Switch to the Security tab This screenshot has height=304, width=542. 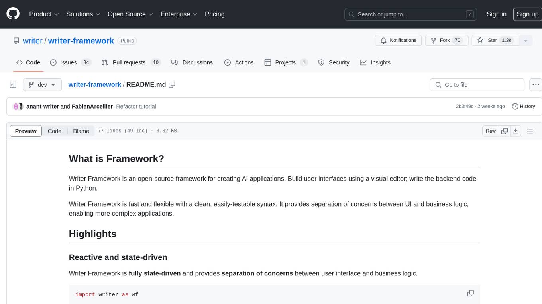[x=334, y=62]
